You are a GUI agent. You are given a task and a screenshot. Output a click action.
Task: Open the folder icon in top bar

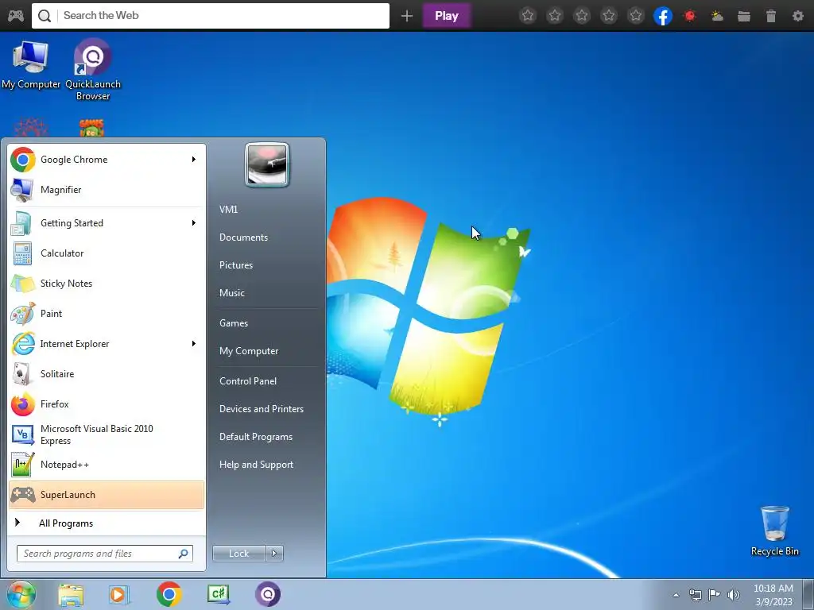click(x=744, y=16)
